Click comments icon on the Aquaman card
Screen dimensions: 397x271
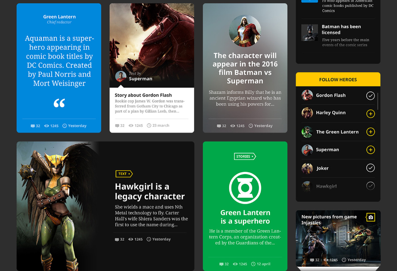pos(33,126)
